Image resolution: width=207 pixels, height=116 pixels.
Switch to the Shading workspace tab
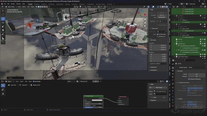point(67,4)
